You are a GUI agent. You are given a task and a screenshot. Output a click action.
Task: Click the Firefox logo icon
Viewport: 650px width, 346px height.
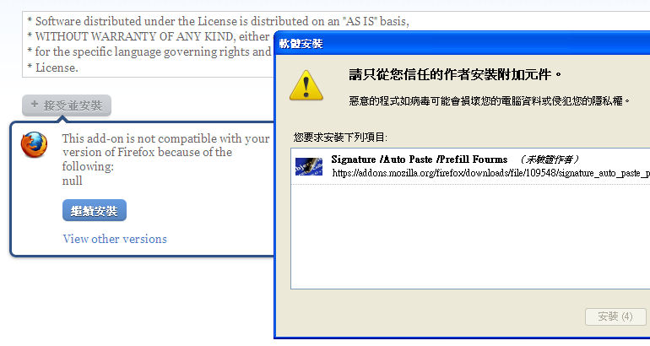point(34,144)
